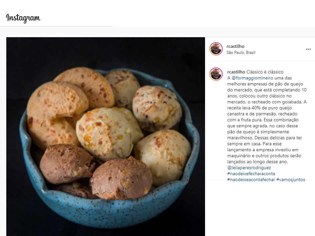Click the white cheese bread at the bowl's center
The width and height of the screenshot is (315, 236).
[x=104, y=134]
